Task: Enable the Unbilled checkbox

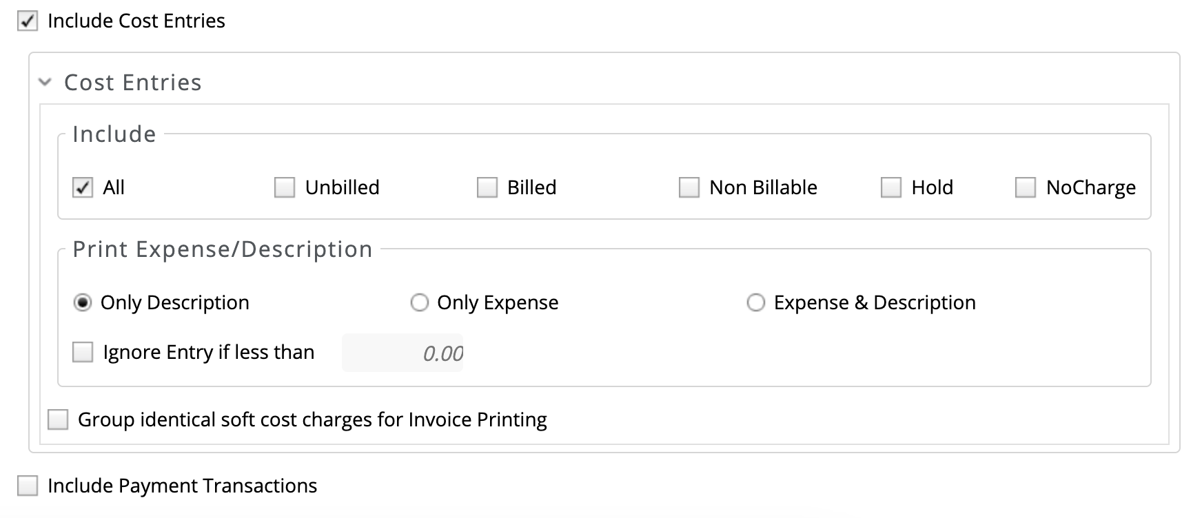Action: point(285,187)
